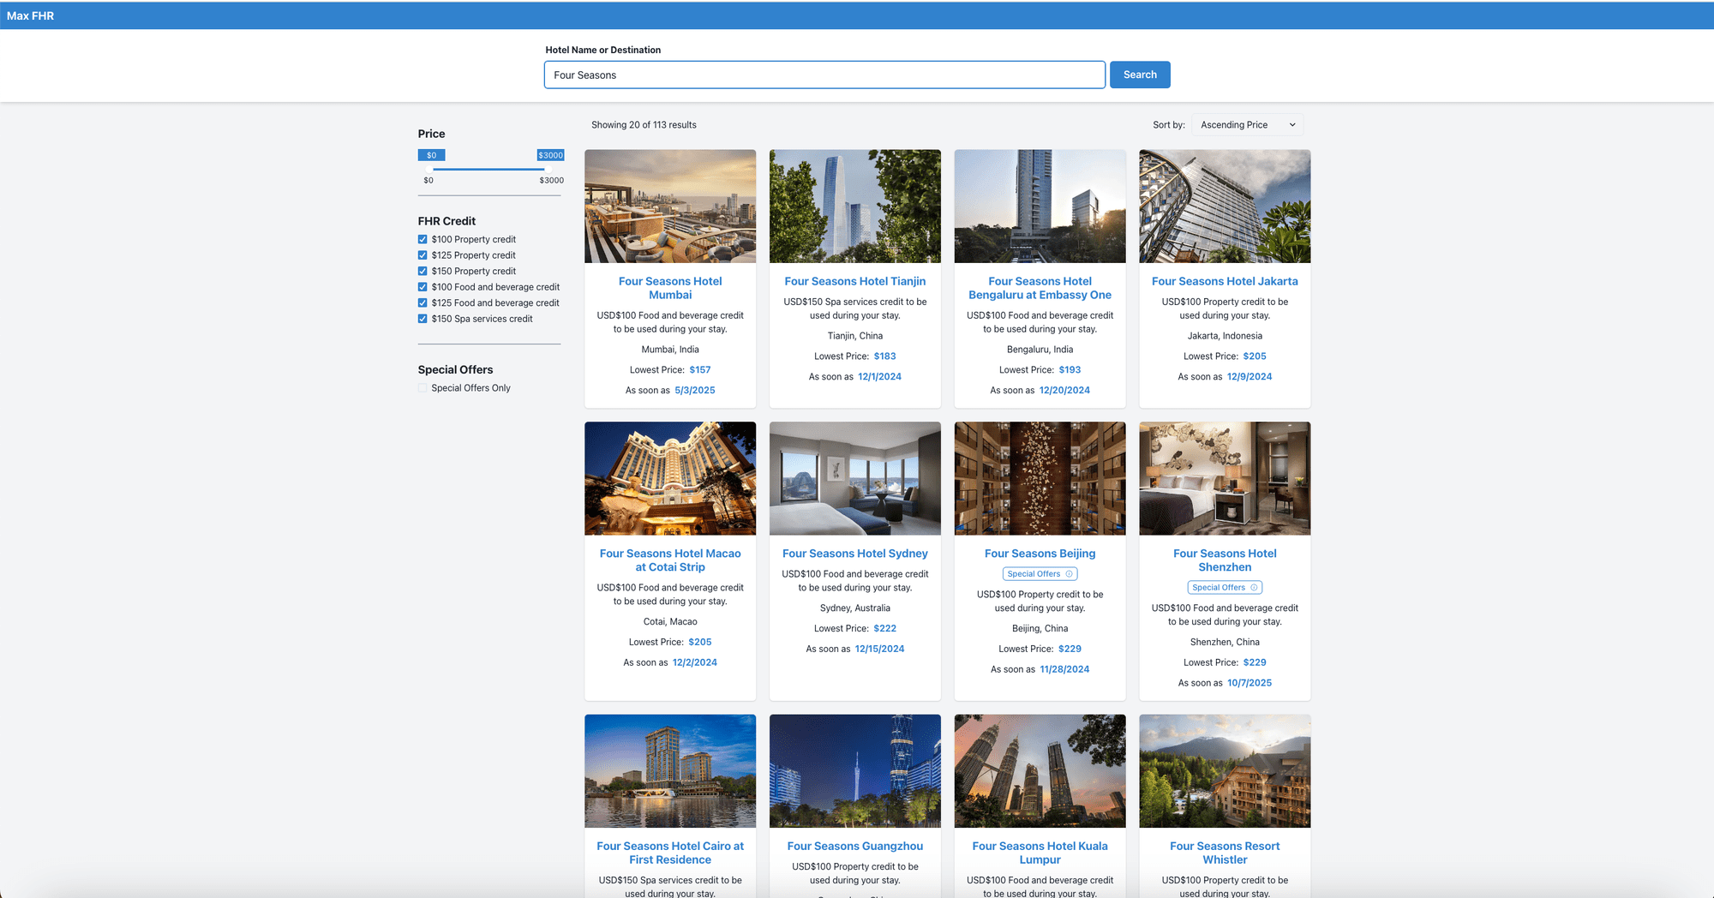Uncheck the $125 Property credit filter
The height and width of the screenshot is (898, 1714).
click(x=423, y=255)
